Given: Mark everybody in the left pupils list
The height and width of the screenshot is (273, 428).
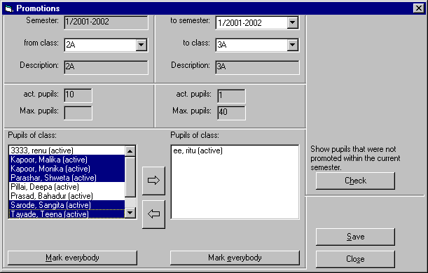Looking at the screenshot, I should click(x=72, y=258).
